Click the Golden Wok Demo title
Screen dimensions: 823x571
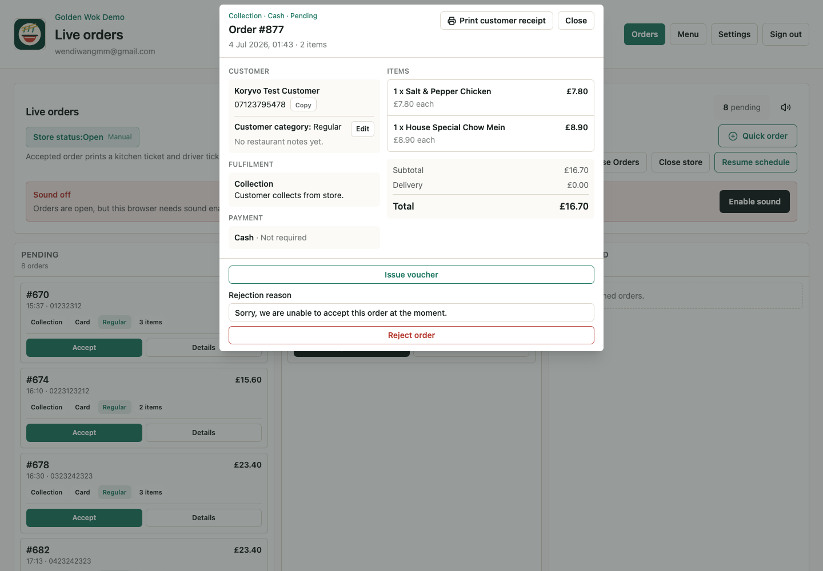point(90,17)
